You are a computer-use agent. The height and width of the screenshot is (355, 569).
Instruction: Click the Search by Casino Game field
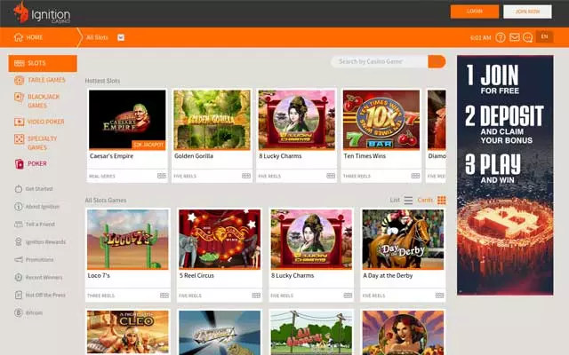pyautogui.click(x=380, y=61)
